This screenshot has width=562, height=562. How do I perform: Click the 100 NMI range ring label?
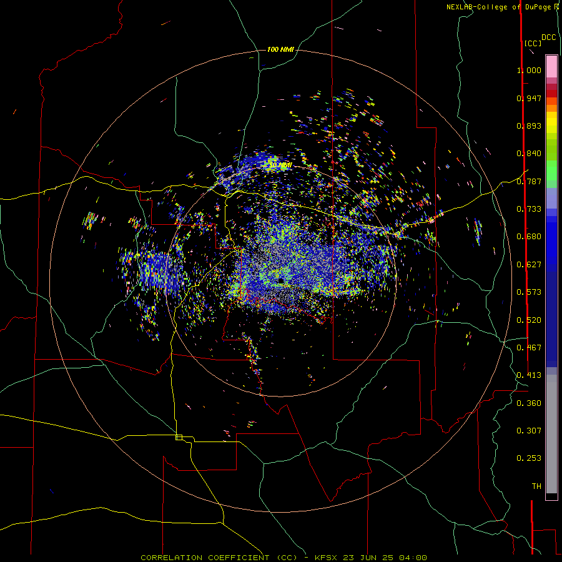point(280,49)
